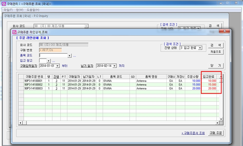Screen dimensions: 243x146
Task: Click the 품목 명칭 column header
Action: point(151,77)
